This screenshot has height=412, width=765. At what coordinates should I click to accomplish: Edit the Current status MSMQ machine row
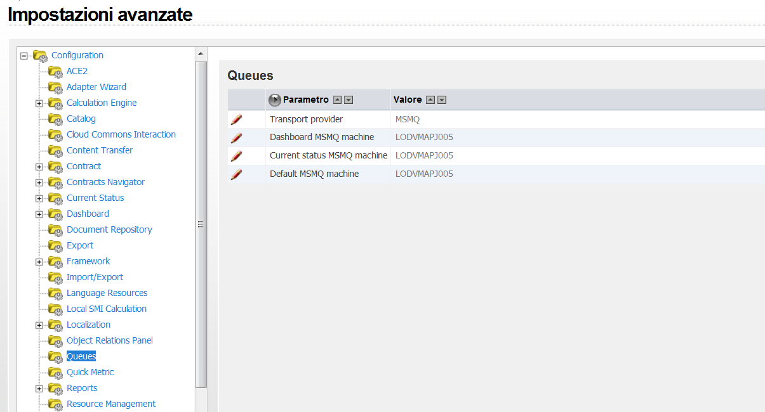tap(236, 156)
